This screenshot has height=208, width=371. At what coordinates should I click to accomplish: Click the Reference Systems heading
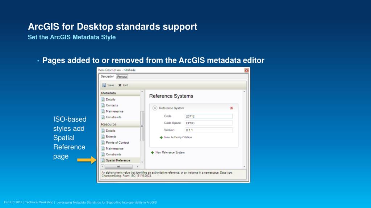click(x=171, y=96)
